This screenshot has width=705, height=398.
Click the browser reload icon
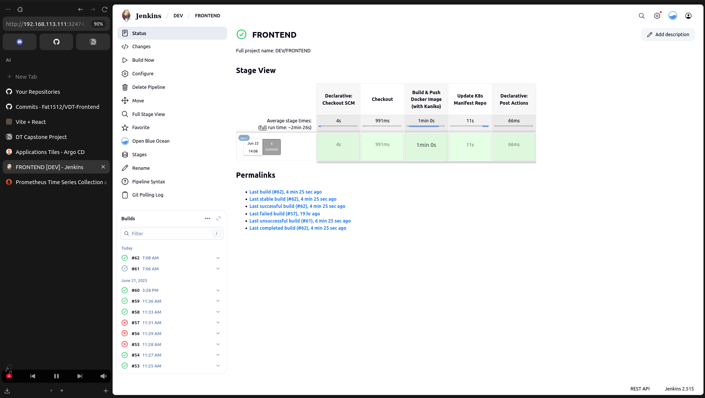[105, 9]
